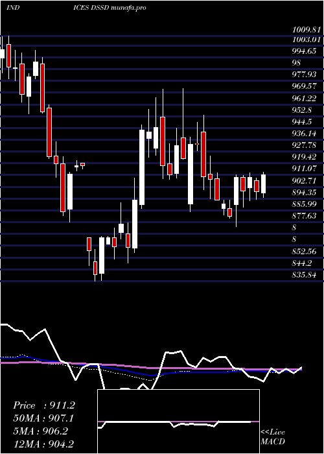
Task: Click the 885.99 price level label
Action: (x=304, y=204)
